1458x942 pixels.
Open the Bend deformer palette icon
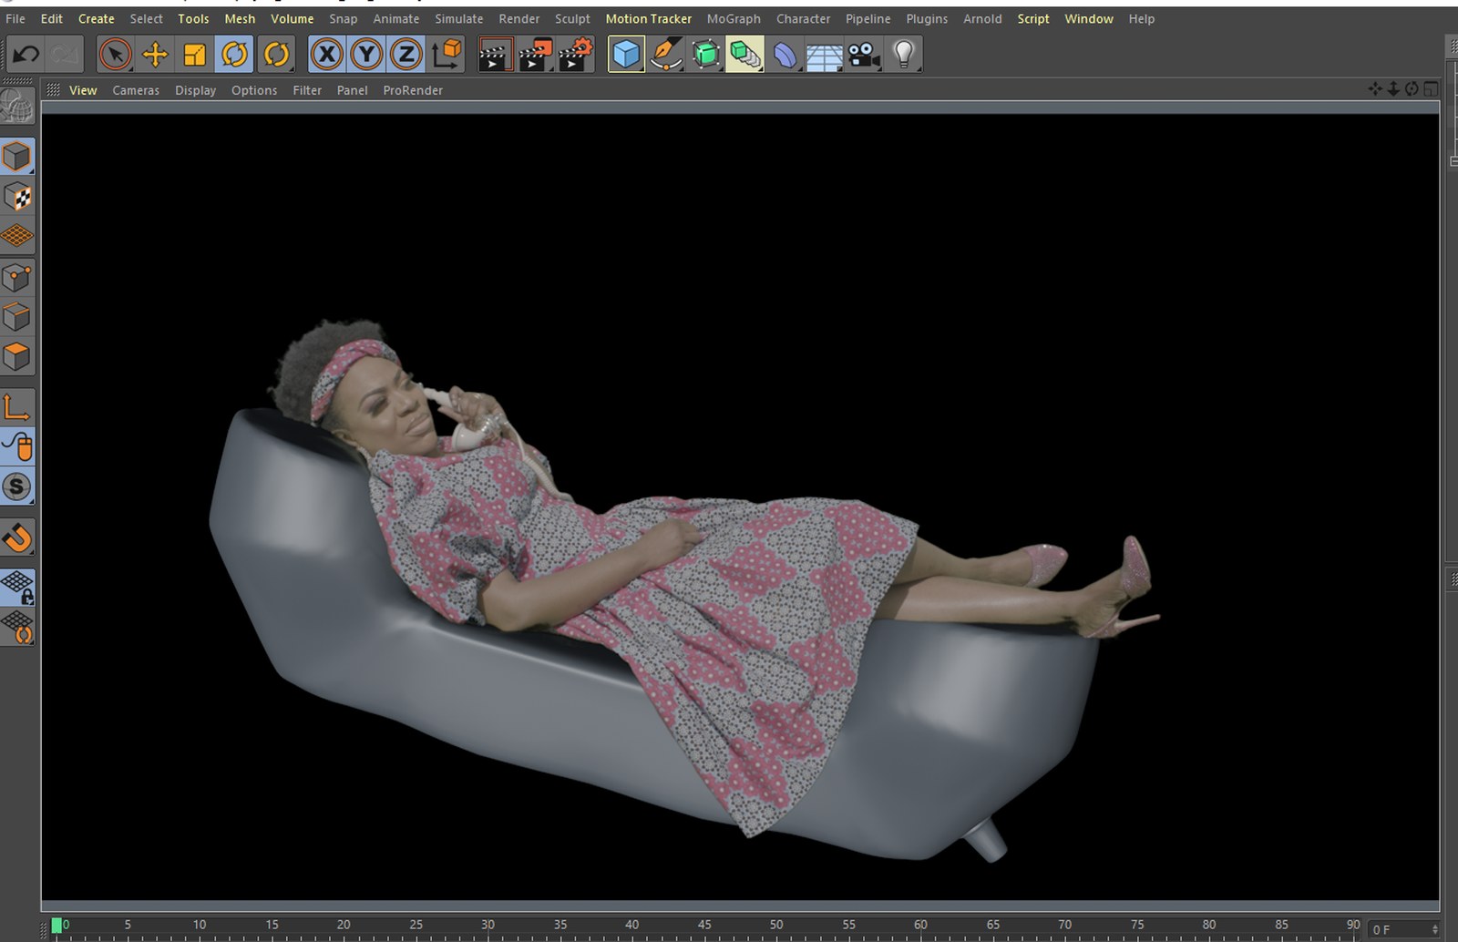tap(785, 55)
